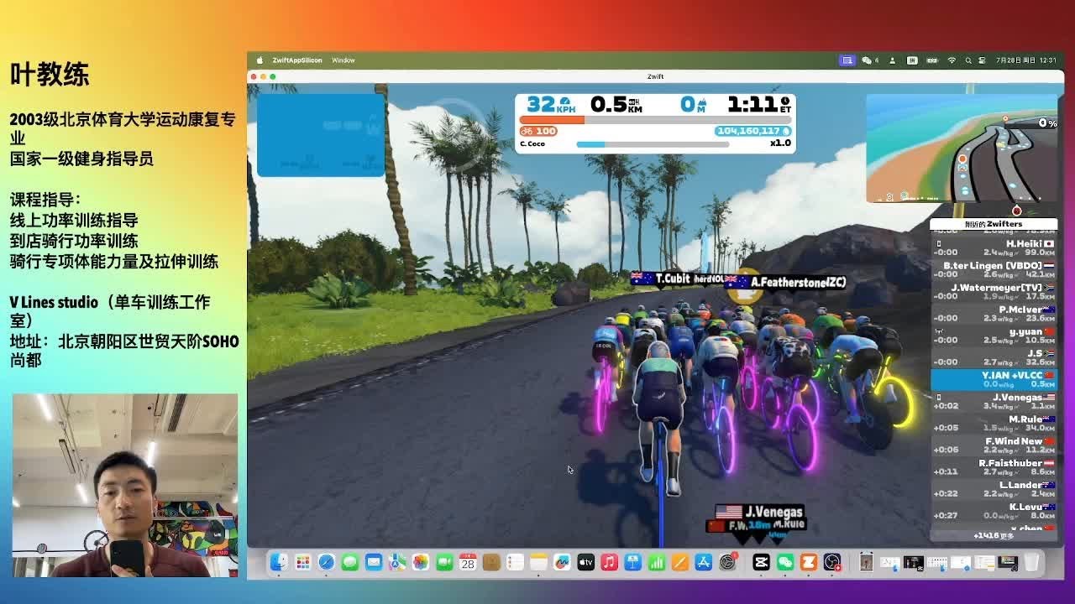Switch to Zwift icon in dock
The width and height of the screenshot is (1075, 604).
click(x=809, y=562)
